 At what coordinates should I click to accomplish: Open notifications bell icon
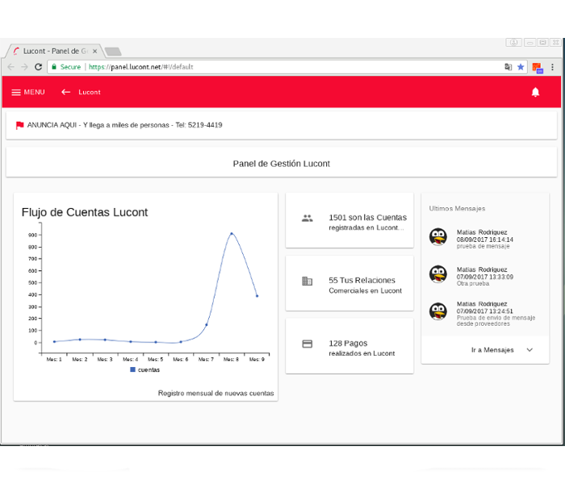535,92
